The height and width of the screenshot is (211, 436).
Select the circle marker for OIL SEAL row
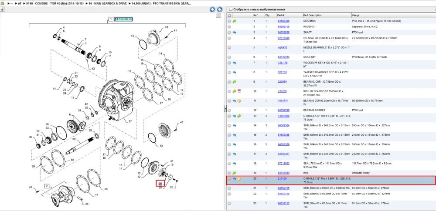point(229,38)
